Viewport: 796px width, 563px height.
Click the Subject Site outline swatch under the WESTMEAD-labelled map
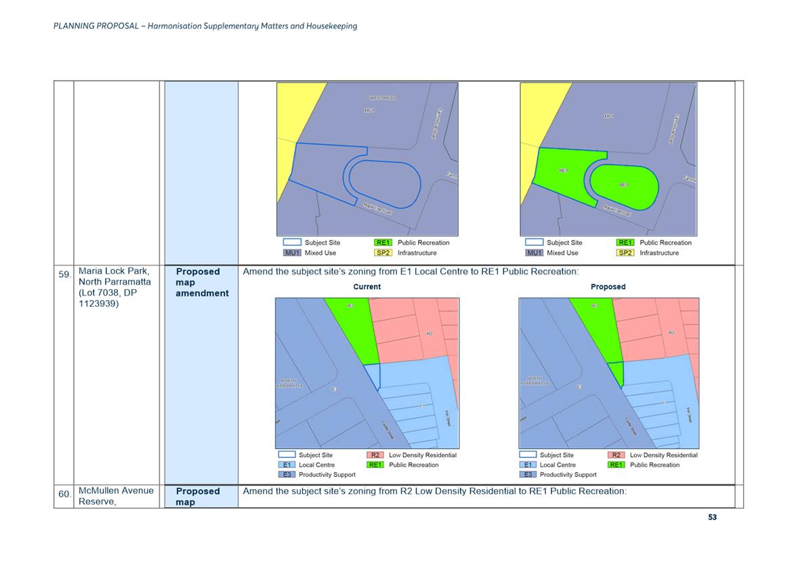tap(292, 243)
